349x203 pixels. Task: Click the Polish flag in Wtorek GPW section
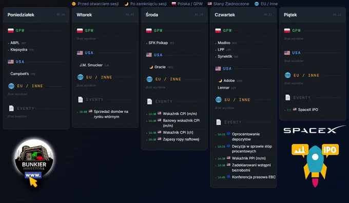pos(80,30)
